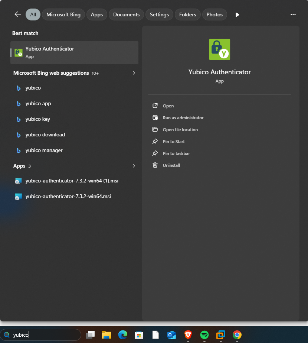
Task: Open the three-dot more options menu
Action: 293,14
